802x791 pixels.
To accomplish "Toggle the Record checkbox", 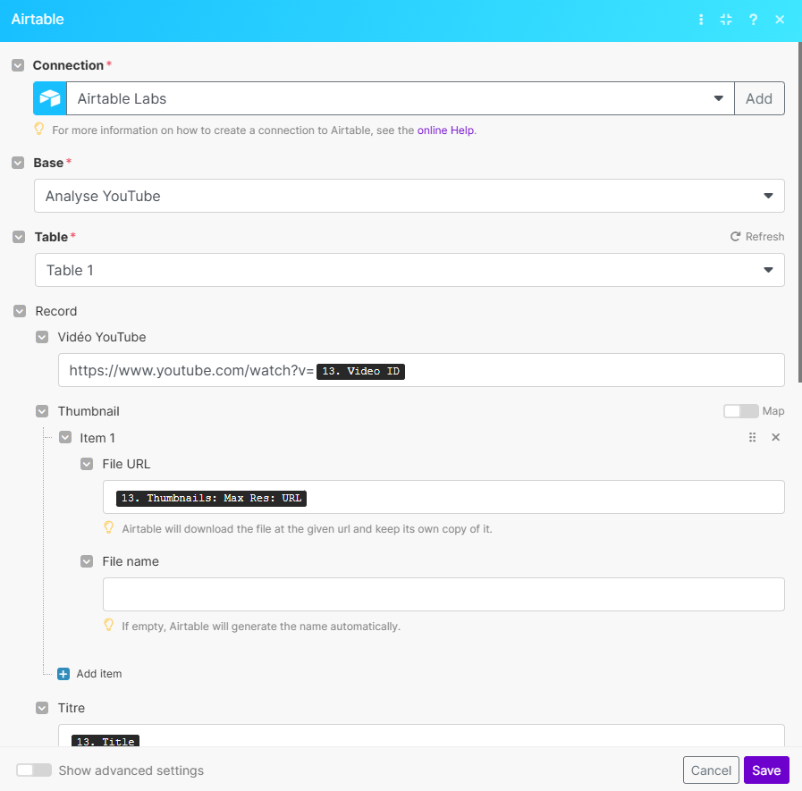I will [x=20, y=311].
